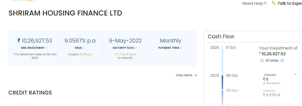The width and height of the screenshot is (302, 106).
Task: Click the info icon beside MIN. INVESTMENT
Action: pos(46,48)
